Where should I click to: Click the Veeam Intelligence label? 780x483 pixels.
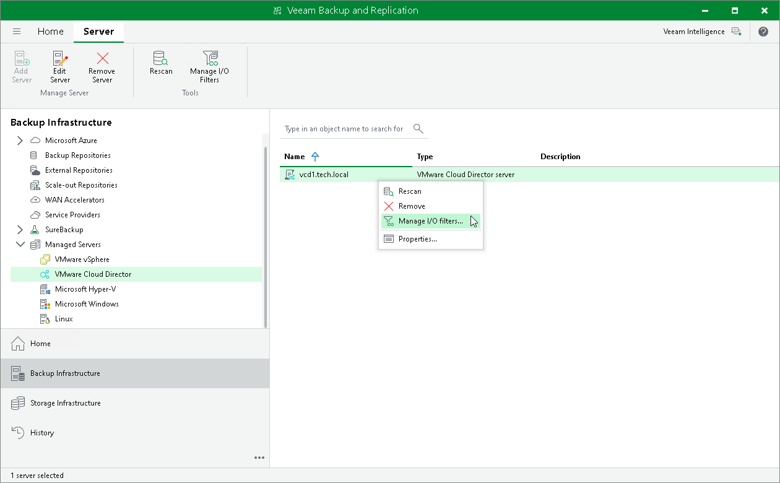694,32
